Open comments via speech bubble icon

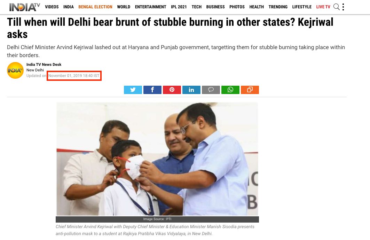pyautogui.click(x=211, y=90)
